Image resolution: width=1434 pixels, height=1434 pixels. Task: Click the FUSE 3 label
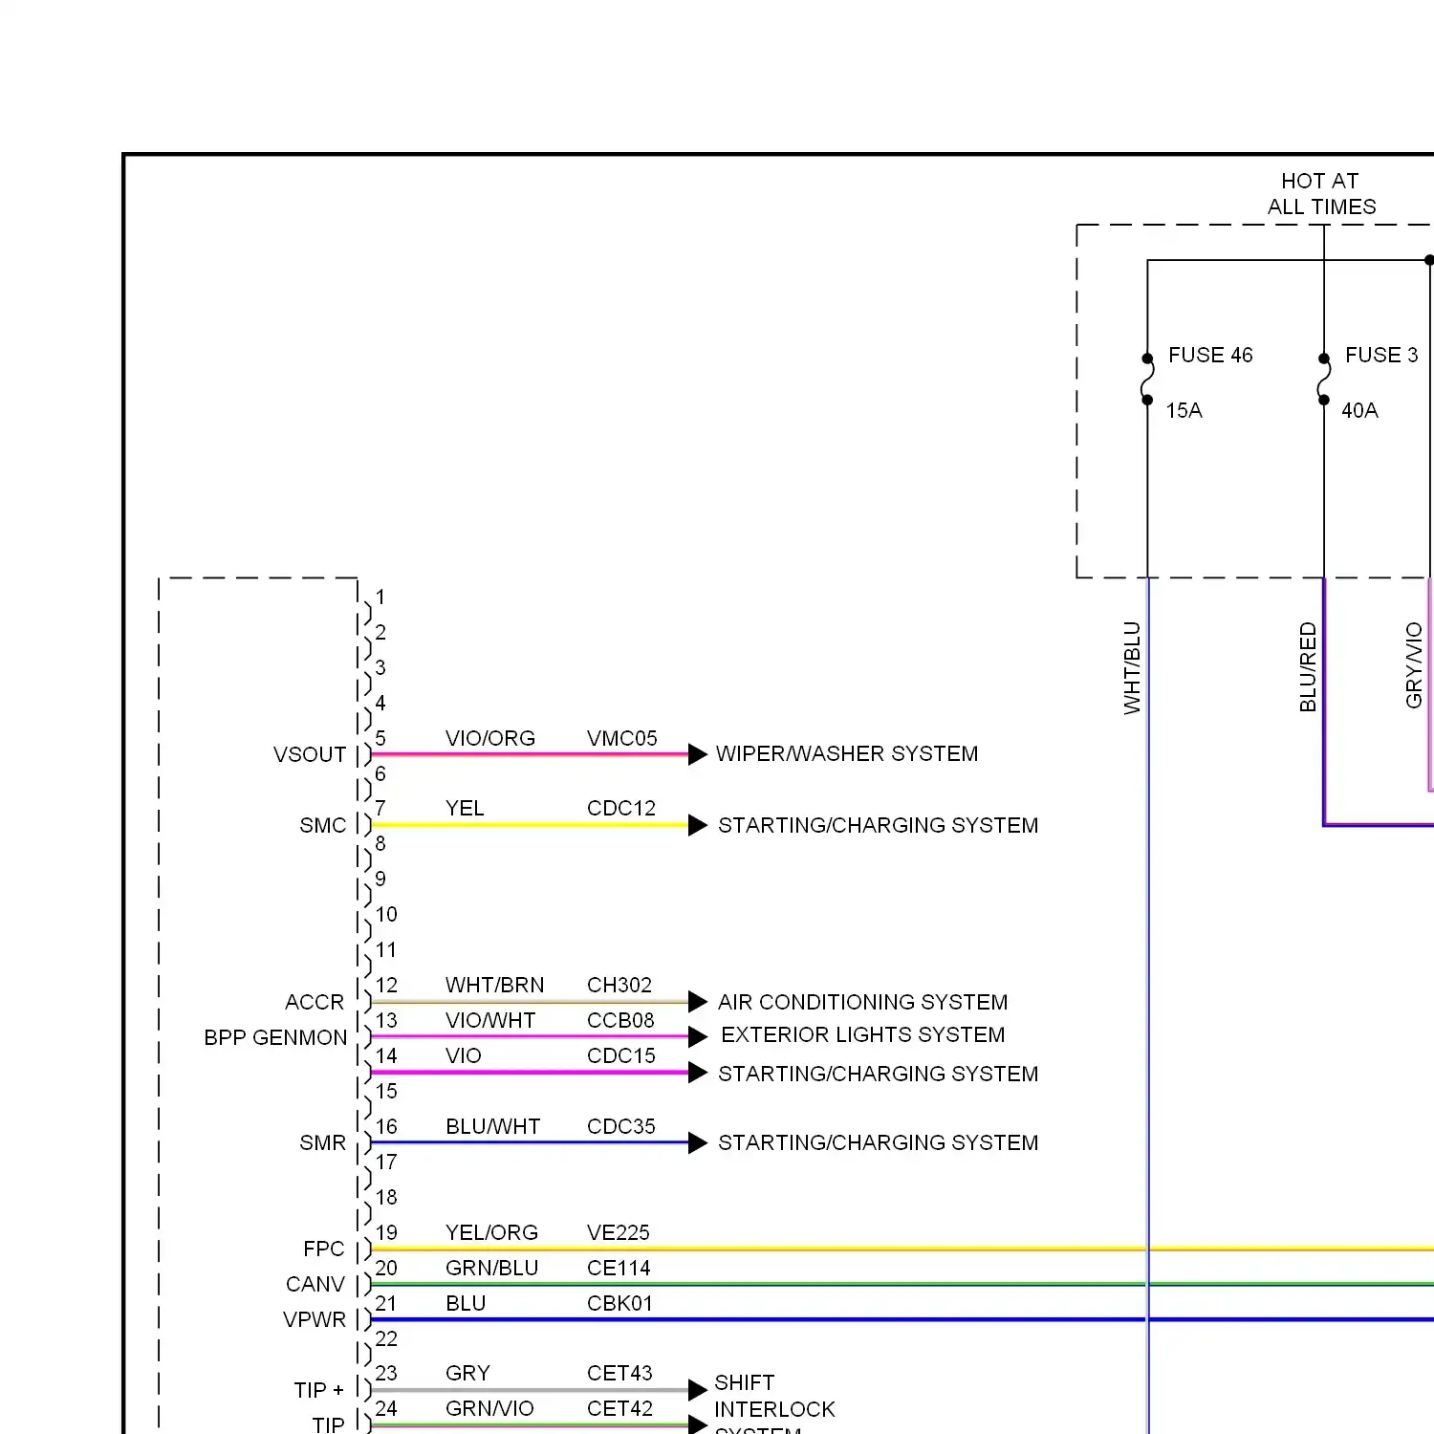pyautogui.click(x=1381, y=355)
